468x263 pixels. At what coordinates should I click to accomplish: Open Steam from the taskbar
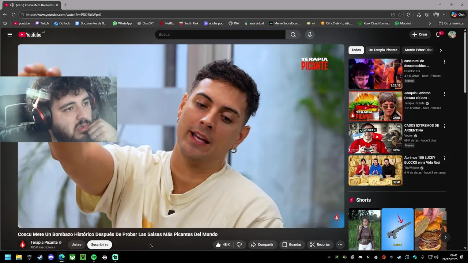[x=40, y=257]
